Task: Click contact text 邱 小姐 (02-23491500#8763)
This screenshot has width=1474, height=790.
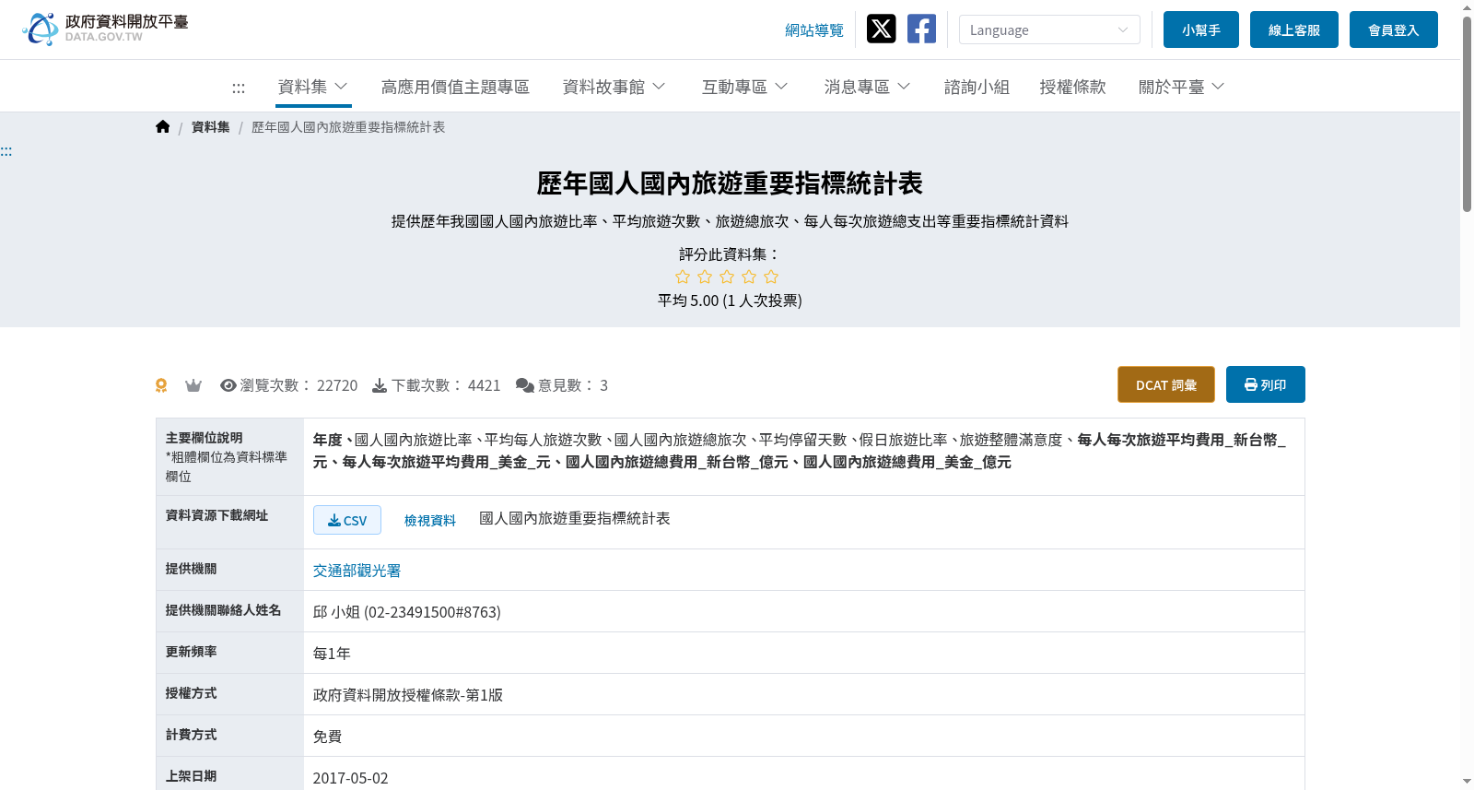Action: click(x=407, y=612)
